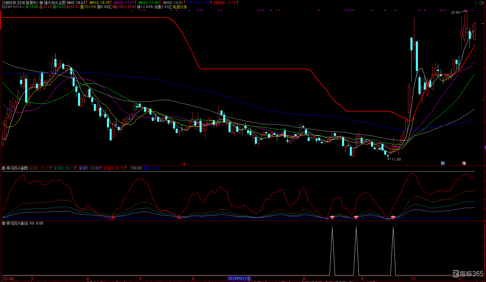Click month 11 on the time axis
Viewport: 486px width, 282px height.
pyautogui.click(x=461, y=279)
